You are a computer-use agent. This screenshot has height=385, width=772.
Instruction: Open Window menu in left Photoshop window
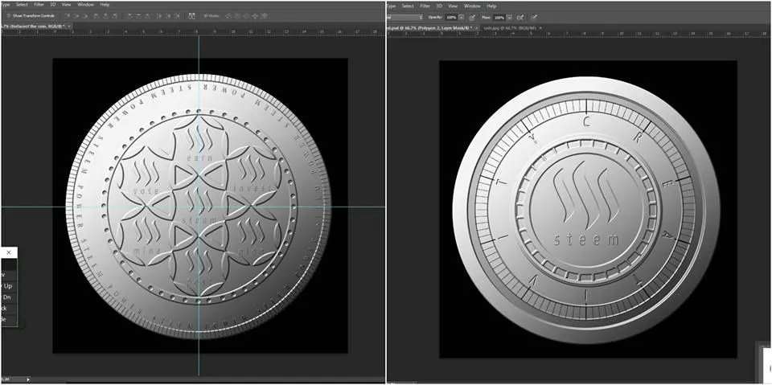(86, 5)
